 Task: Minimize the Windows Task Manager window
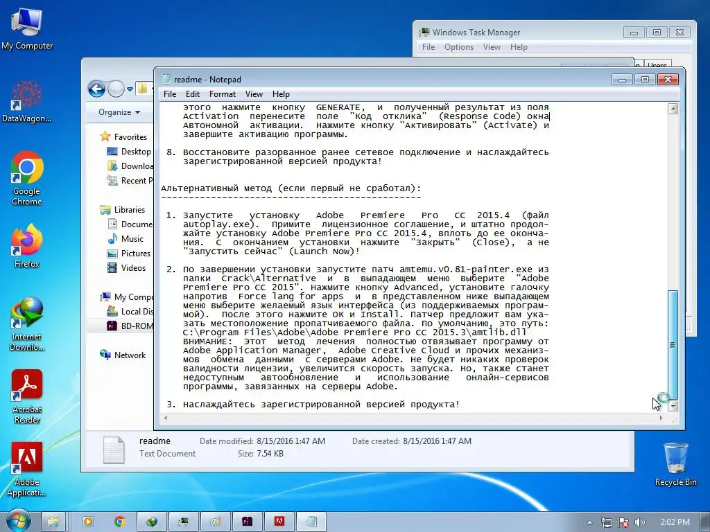click(x=634, y=33)
